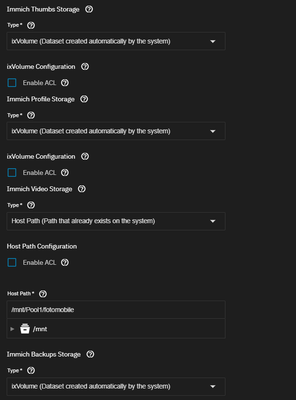The width and height of the screenshot is (296, 400).
Task: Open help for Profile ixVolume Configuration
Action: (85, 156)
